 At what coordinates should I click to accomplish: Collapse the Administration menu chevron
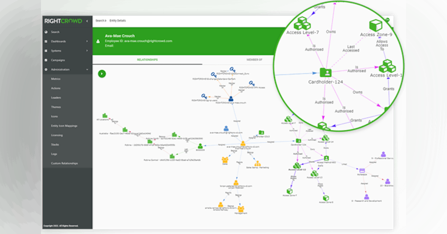(x=87, y=69)
